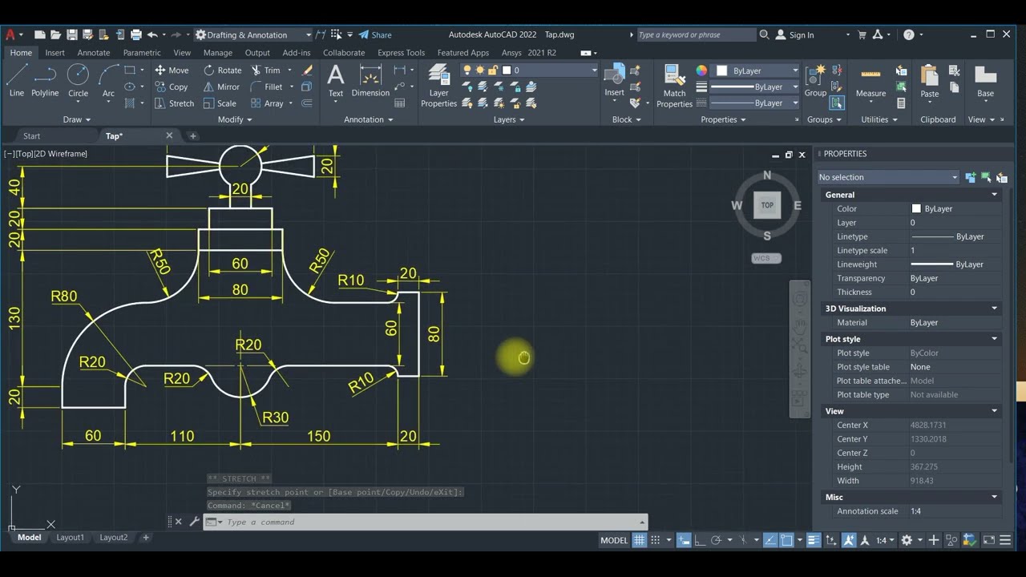Toggle lineweight display in status bar

tap(813, 540)
